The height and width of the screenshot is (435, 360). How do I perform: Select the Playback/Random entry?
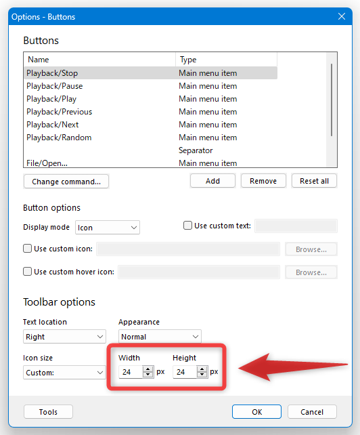click(151, 138)
